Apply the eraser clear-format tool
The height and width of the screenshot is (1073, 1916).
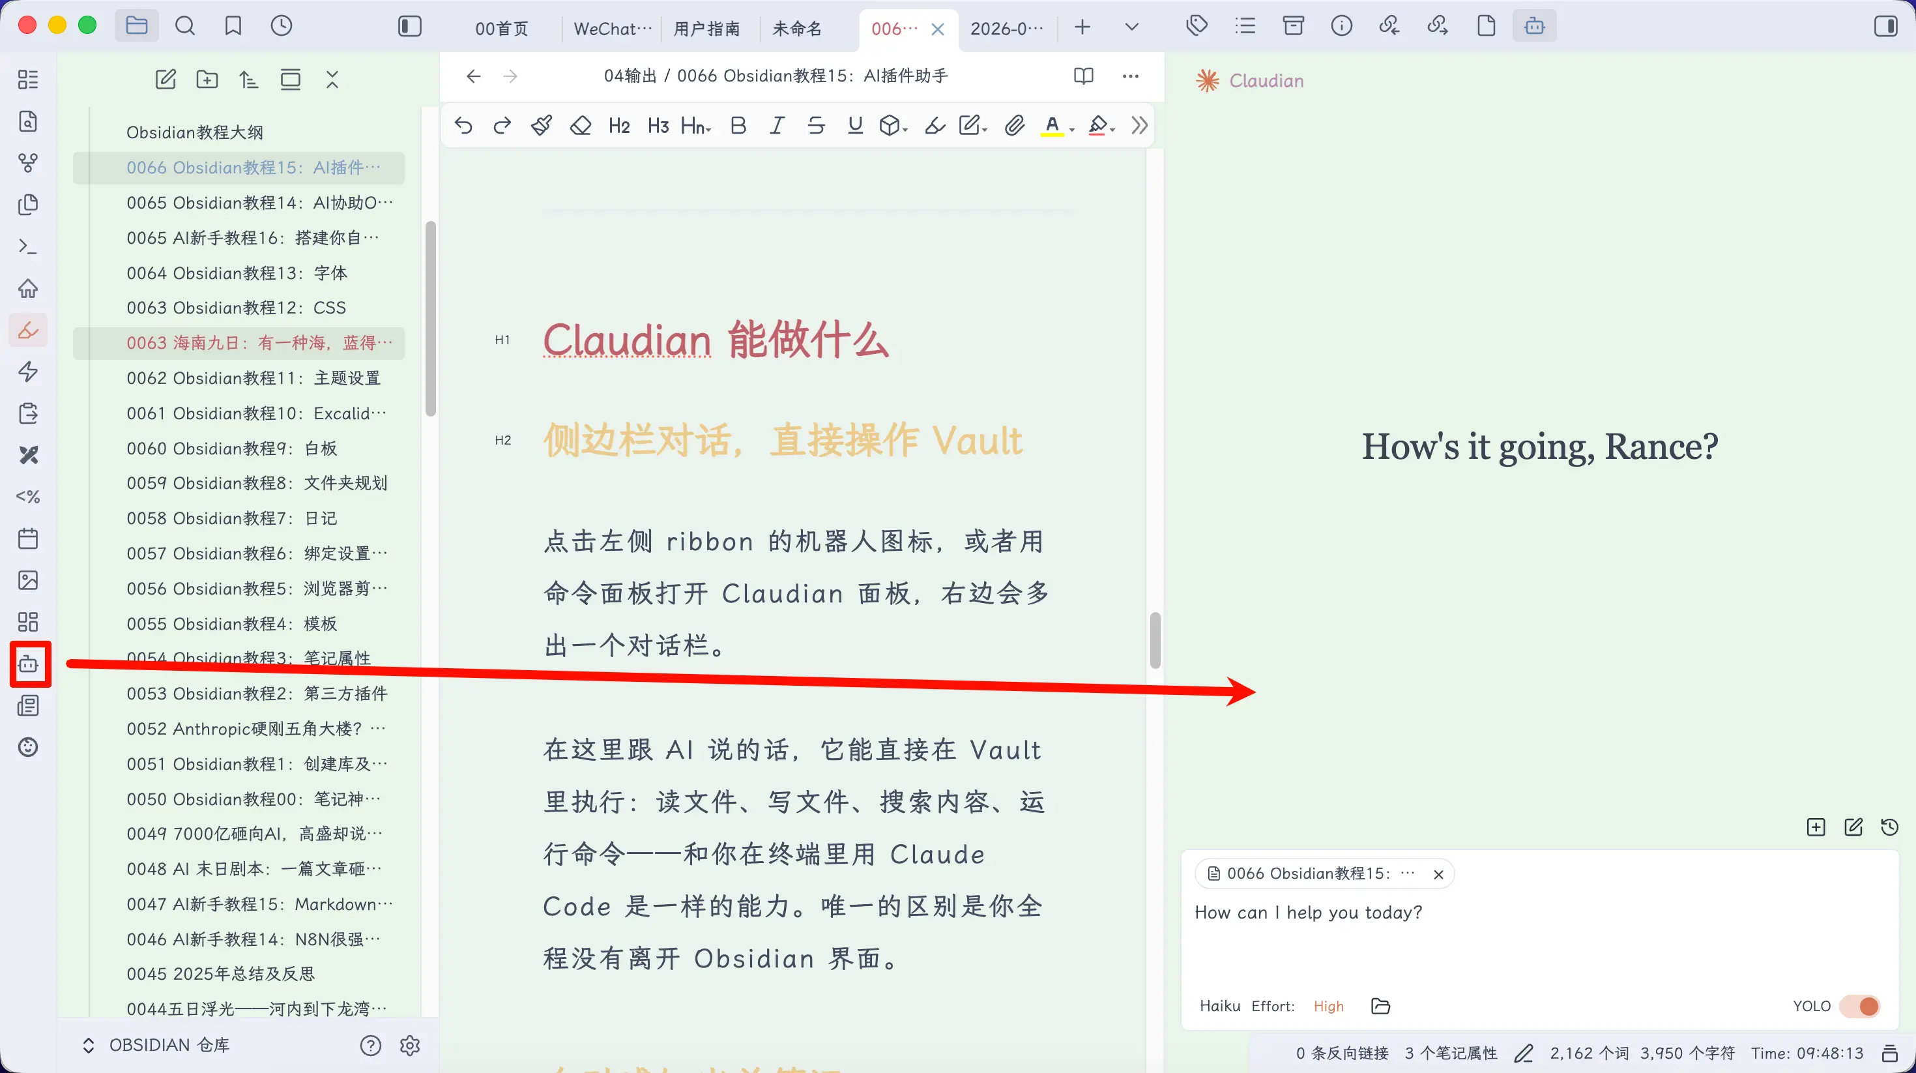click(580, 126)
